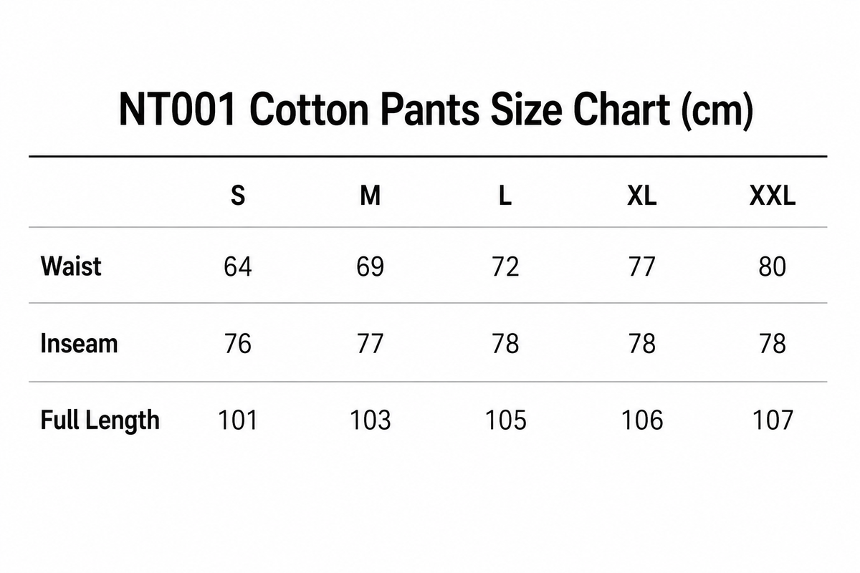Click the Full Length value 105

(505, 420)
